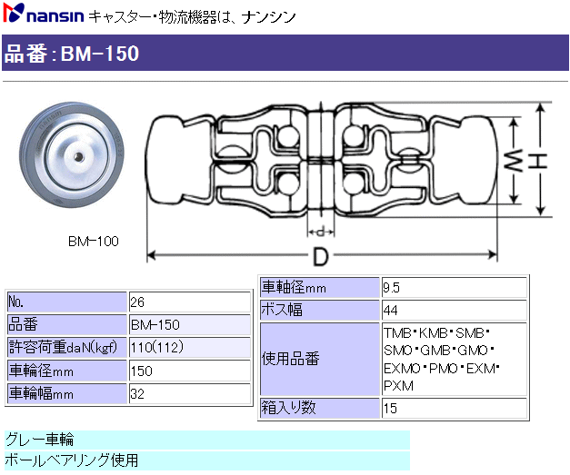
Task: Click the W dimension label in drawing
Action: (513, 162)
